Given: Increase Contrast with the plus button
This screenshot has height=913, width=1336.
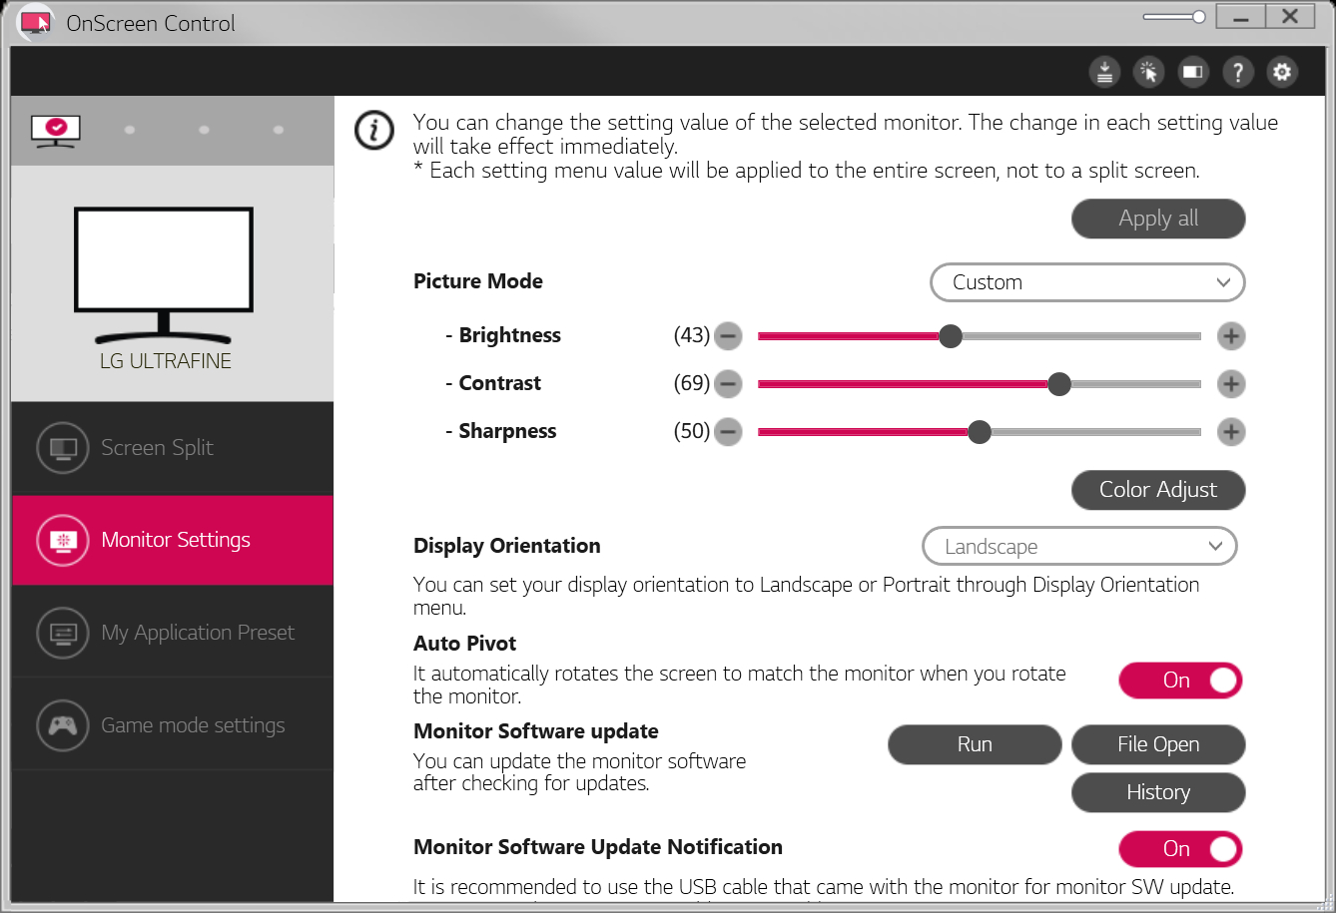Looking at the screenshot, I should pyautogui.click(x=1231, y=384).
